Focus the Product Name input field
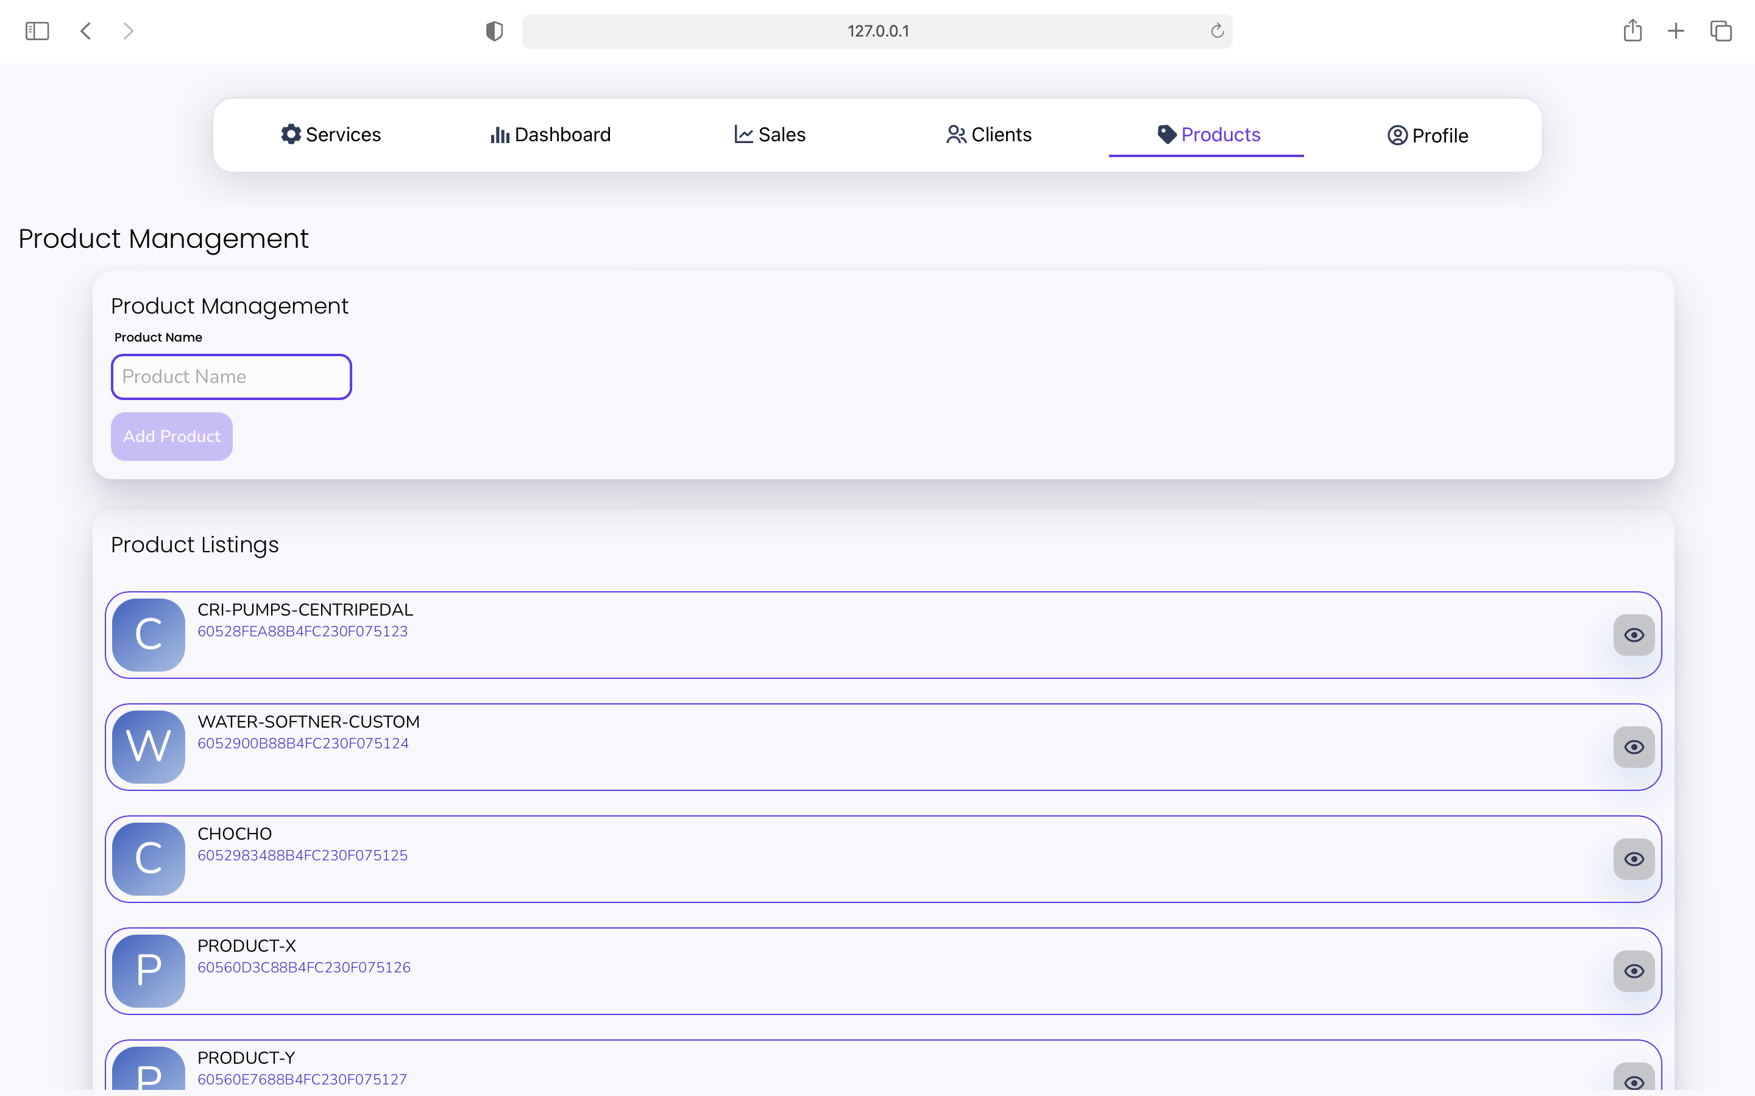Viewport: 1755px width, 1096px height. point(232,377)
